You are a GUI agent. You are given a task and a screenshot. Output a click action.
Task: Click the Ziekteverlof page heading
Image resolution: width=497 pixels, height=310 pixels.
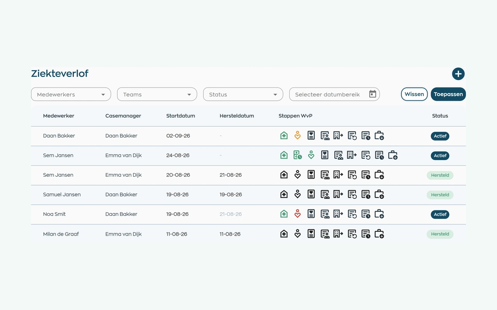tap(60, 73)
